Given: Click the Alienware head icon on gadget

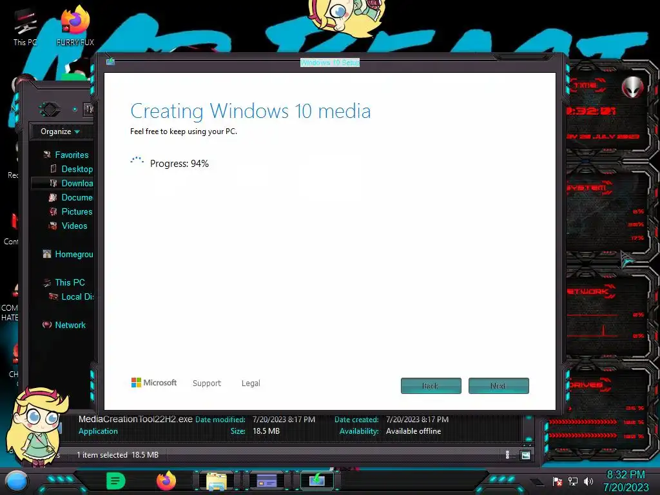Looking at the screenshot, I should tap(633, 88).
